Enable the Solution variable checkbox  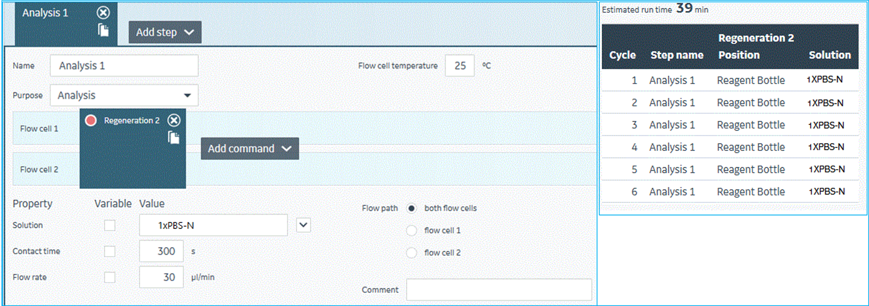tap(110, 226)
